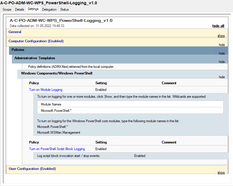The image size is (233, 186).
Task: Click the Windows Components/Windows PowerShell header
Action: point(56,73)
